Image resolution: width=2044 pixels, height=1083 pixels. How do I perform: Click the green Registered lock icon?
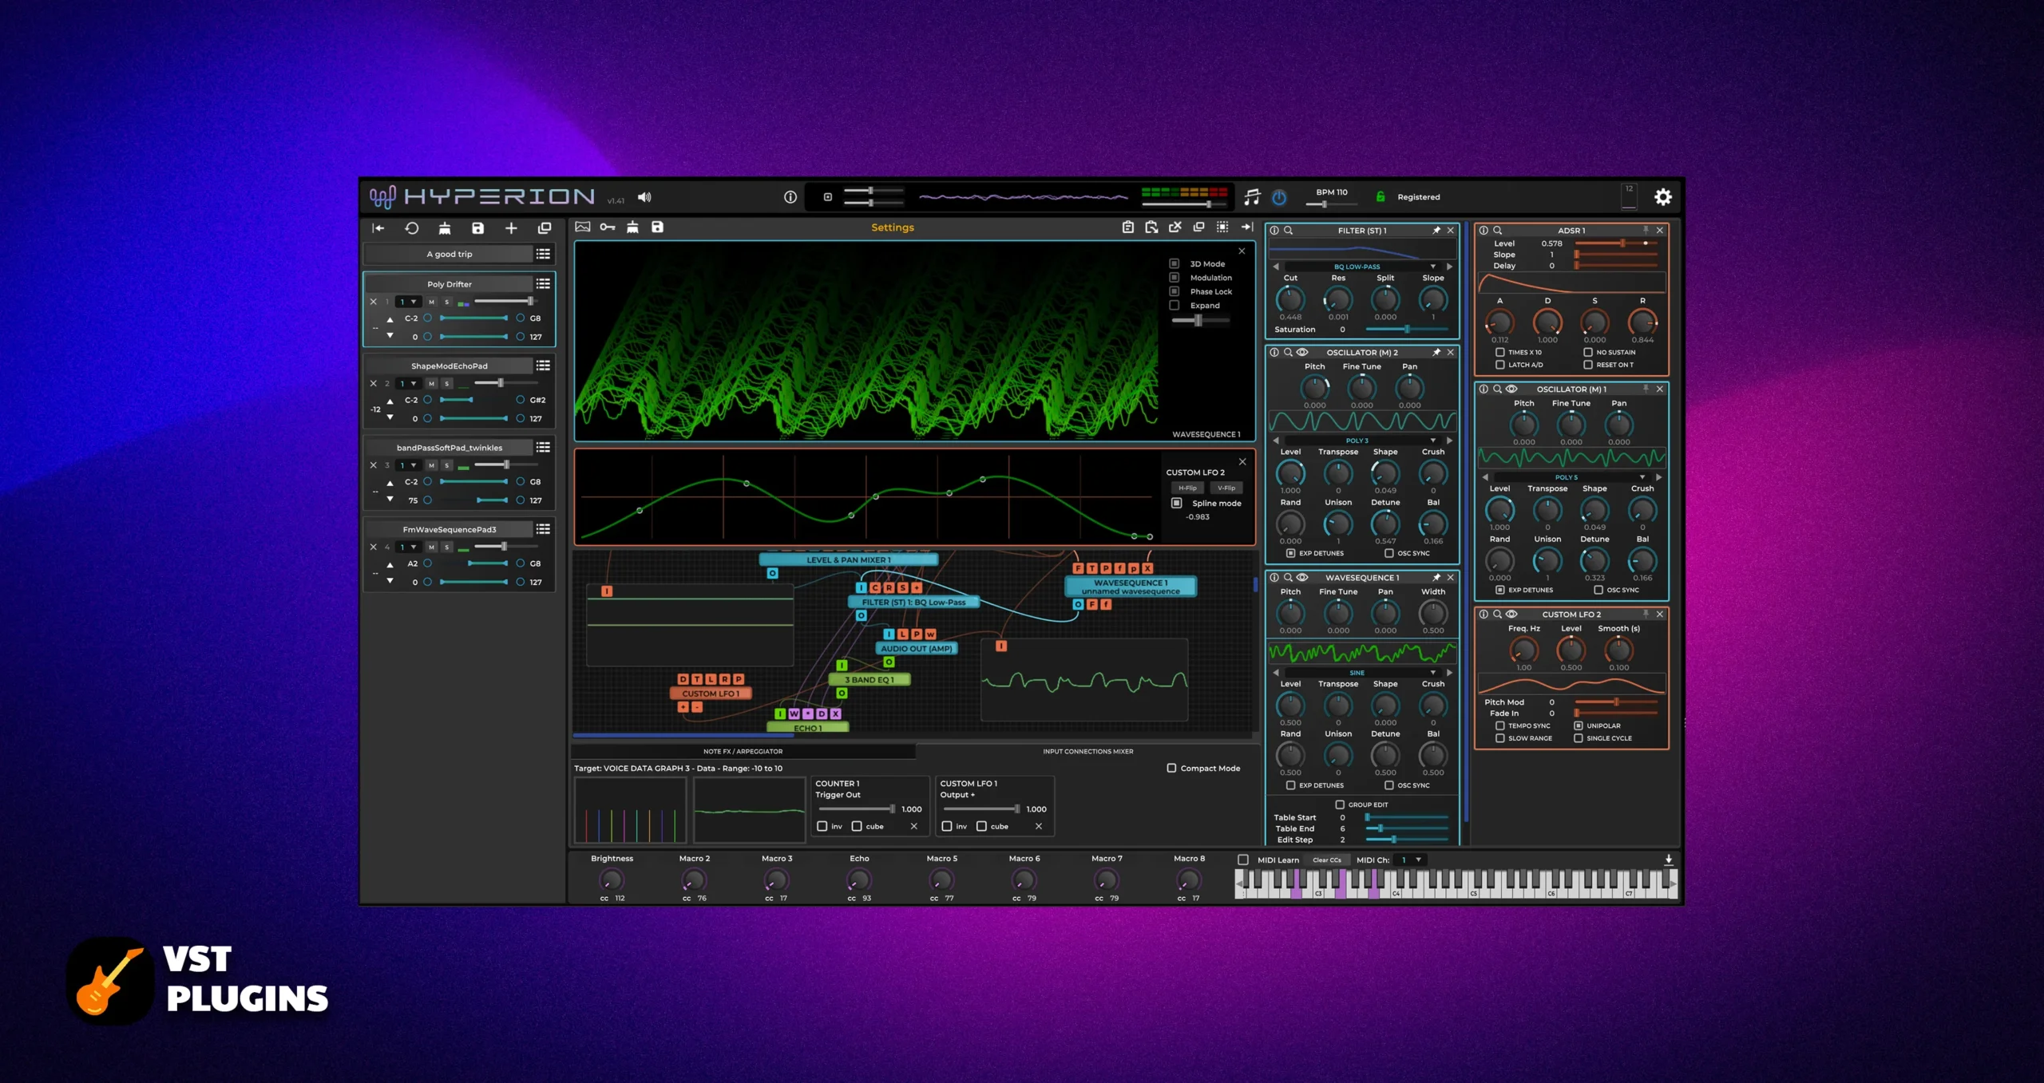tap(1380, 196)
